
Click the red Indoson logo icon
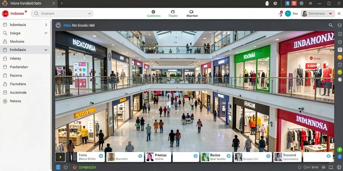pos(5,13)
